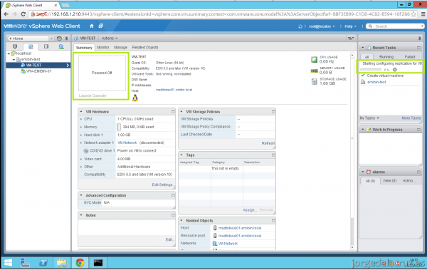Expand Network adapter 1 details

(81, 142)
